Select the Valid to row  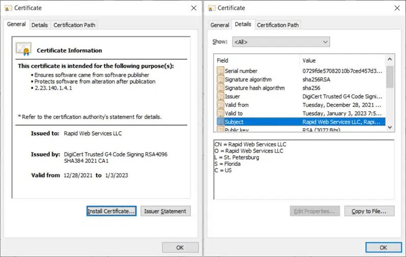[x=301, y=113]
